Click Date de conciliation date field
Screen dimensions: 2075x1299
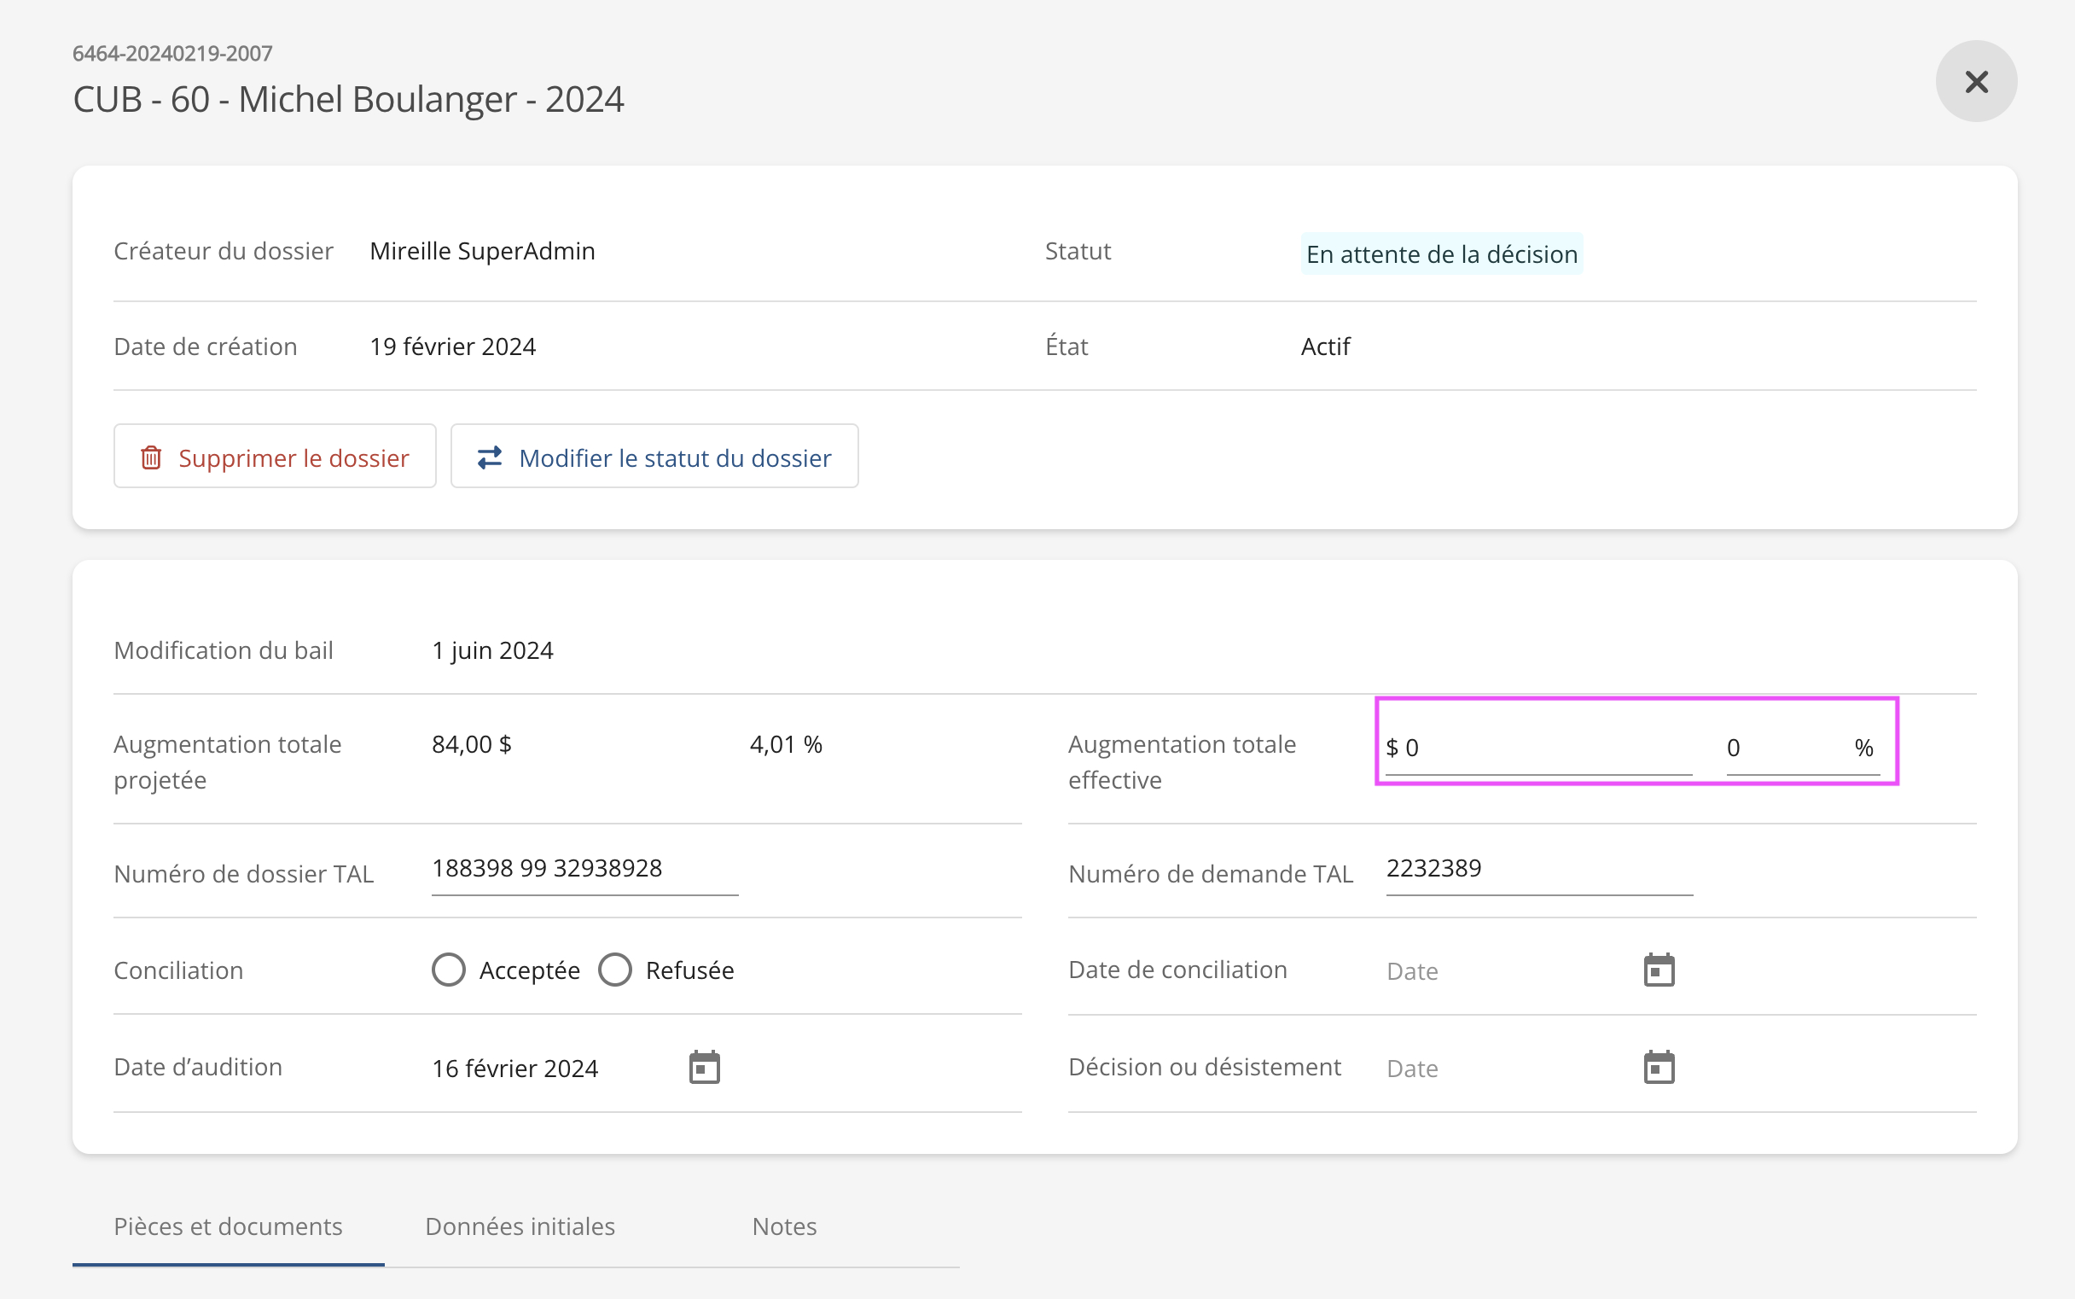[x=1503, y=970]
